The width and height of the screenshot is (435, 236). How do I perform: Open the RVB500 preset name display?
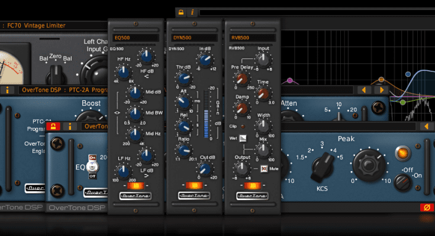[251, 38]
